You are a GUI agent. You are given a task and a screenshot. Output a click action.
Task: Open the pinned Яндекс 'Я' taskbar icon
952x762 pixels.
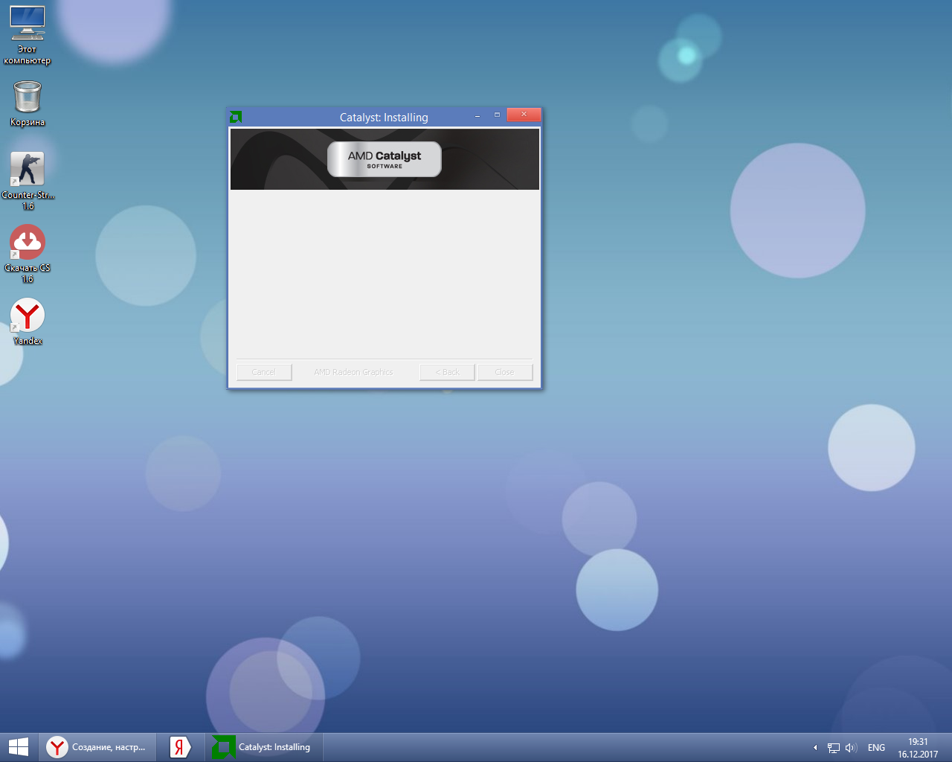(x=180, y=747)
